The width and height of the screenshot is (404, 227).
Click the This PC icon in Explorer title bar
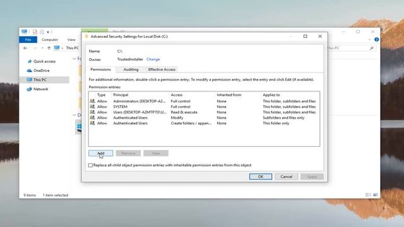pos(24,32)
